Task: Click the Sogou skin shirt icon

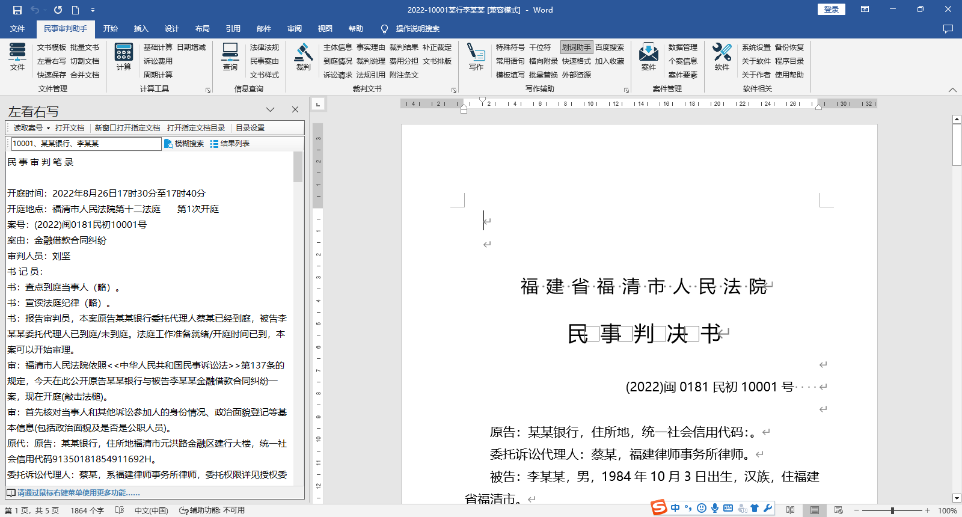Action: click(755, 508)
